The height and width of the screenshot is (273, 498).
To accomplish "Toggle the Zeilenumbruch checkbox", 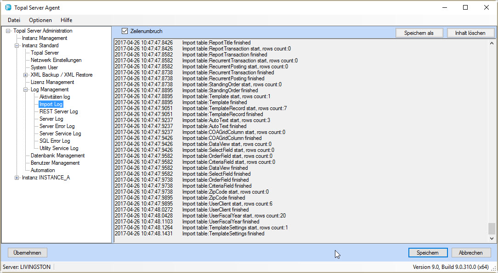I will (124, 31).
